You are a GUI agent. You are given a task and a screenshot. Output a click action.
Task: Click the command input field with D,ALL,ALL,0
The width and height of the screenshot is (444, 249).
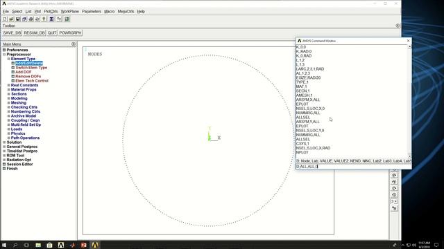(x=353, y=167)
